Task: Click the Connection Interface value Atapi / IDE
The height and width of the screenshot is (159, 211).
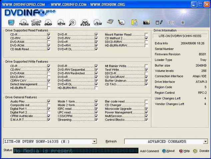Action: pyautogui.click(x=199, y=76)
